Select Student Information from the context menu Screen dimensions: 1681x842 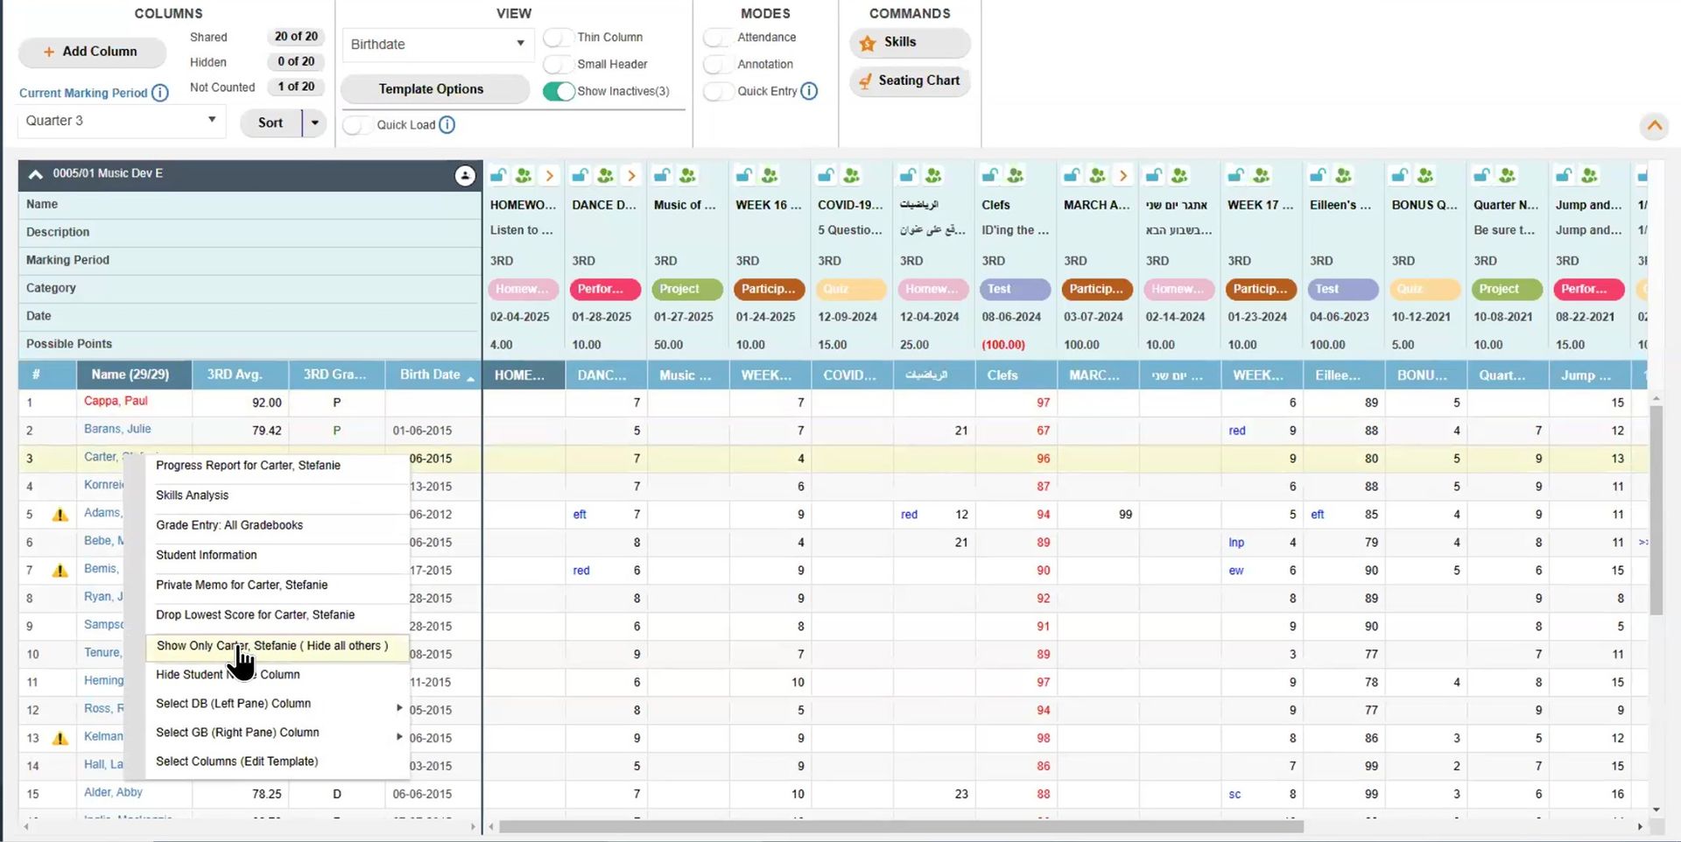tap(207, 555)
